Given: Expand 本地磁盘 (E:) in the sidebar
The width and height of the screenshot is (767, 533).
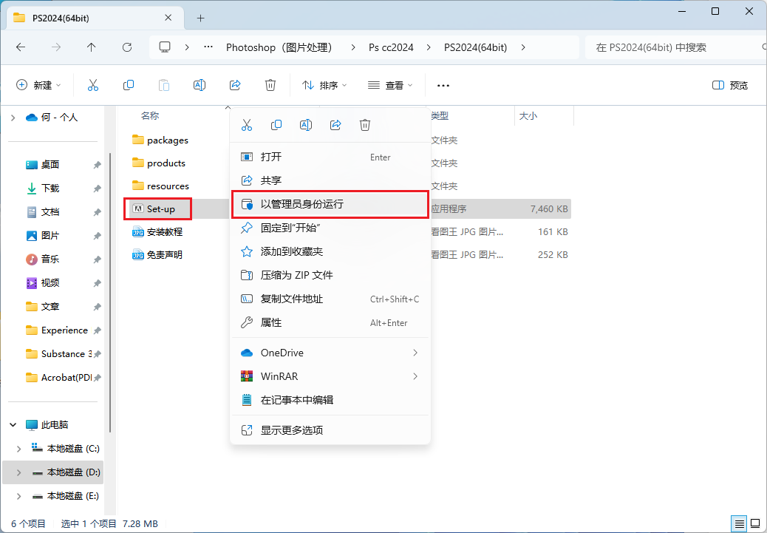Looking at the screenshot, I should click(19, 496).
